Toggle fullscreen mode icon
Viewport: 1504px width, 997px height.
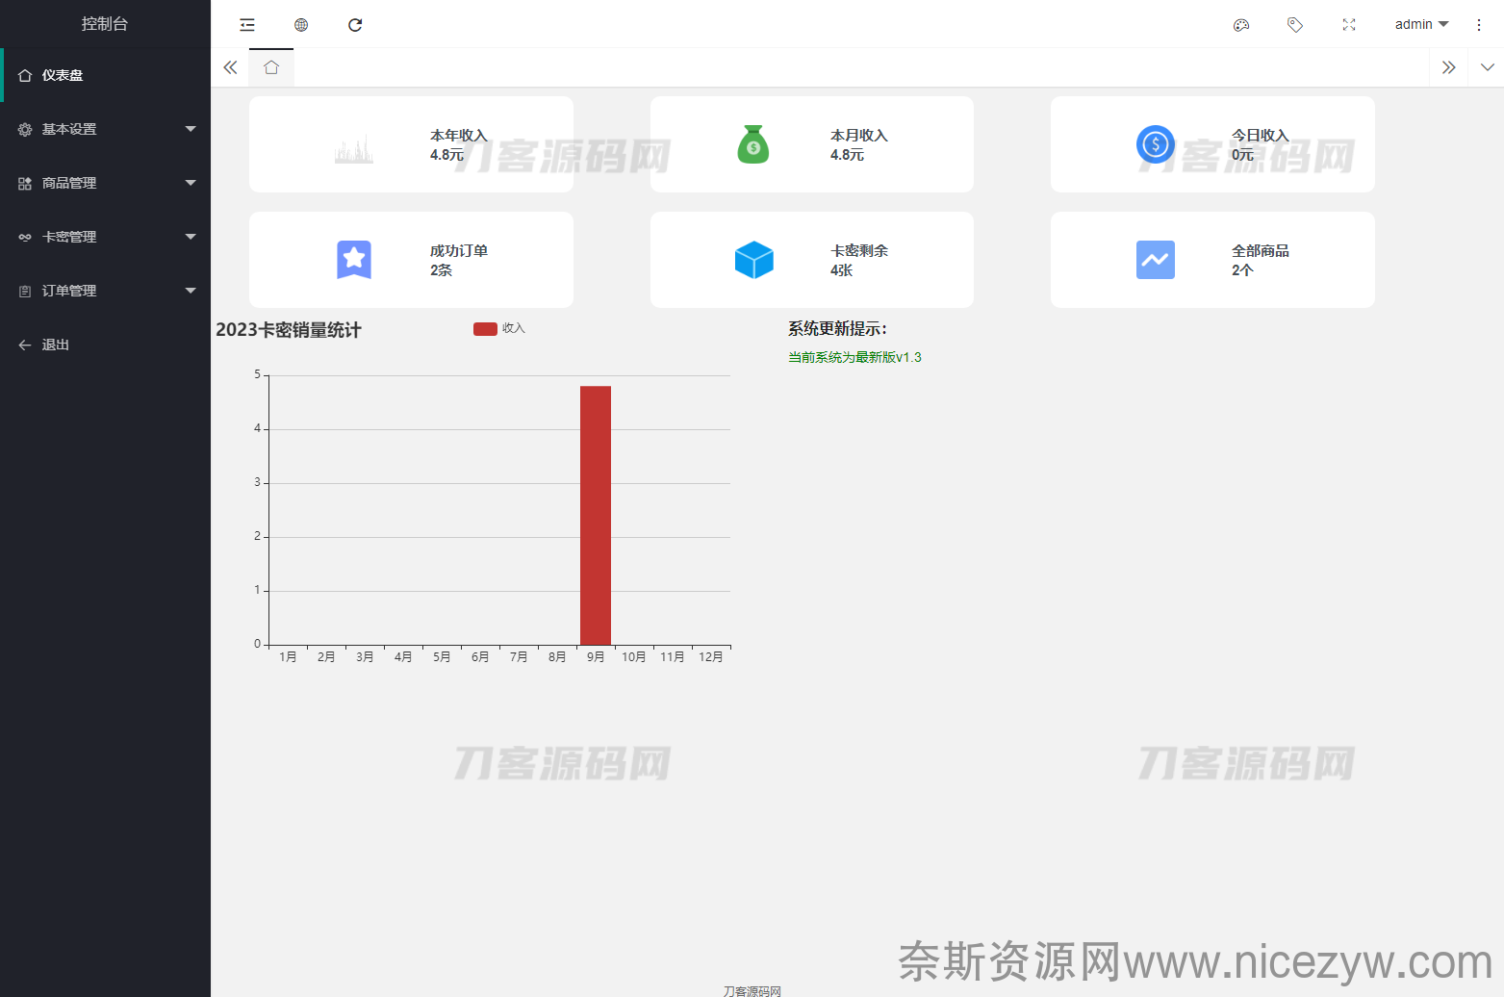[x=1349, y=25]
